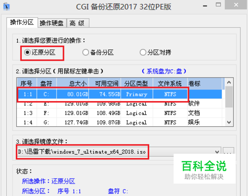The height and width of the screenshot is (196, 248).
Task: Open the 操作硬盘 tab
Action: point(52,23)
